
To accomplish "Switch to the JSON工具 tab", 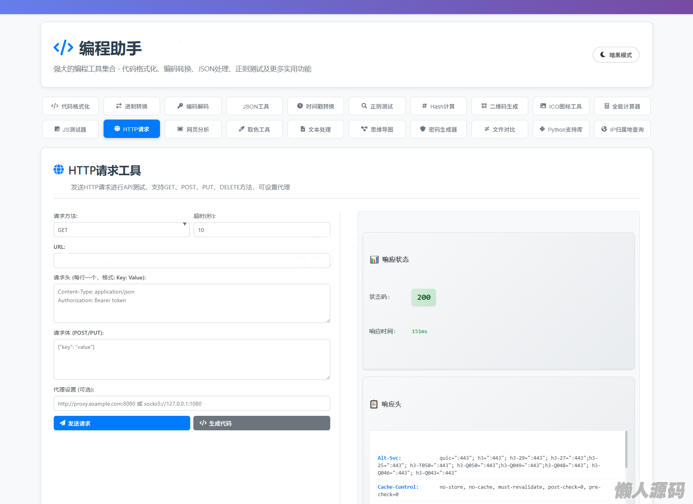I will click(x=255, y=106).
